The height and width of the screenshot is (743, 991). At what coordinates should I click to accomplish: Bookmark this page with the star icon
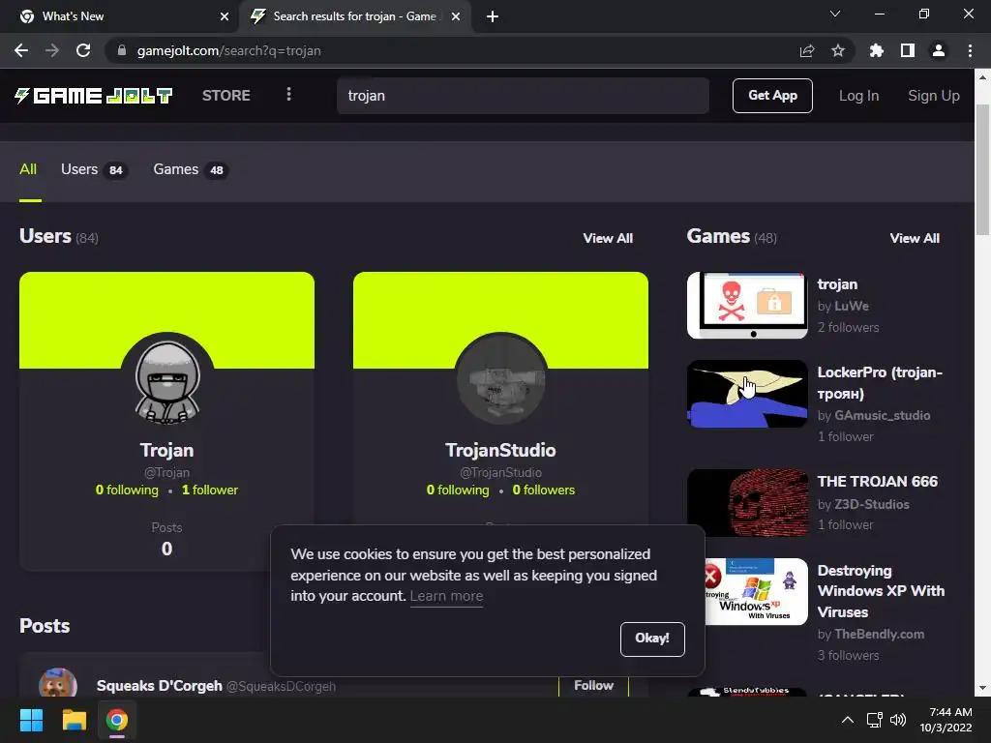pos(838,50)
